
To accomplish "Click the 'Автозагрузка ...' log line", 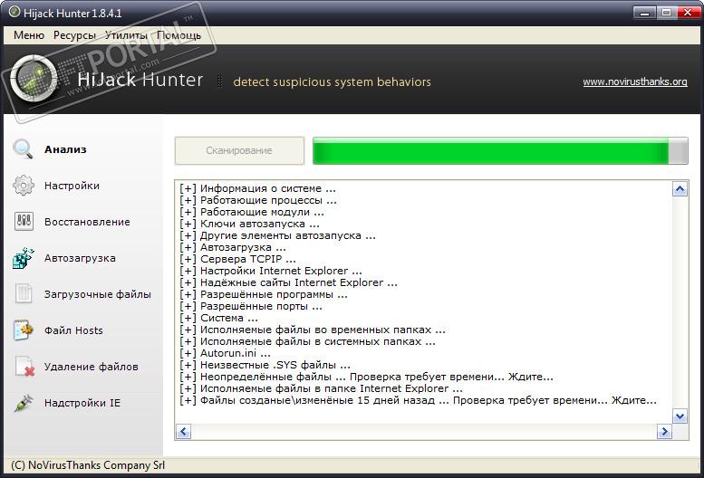I will [x=233, y=247].
